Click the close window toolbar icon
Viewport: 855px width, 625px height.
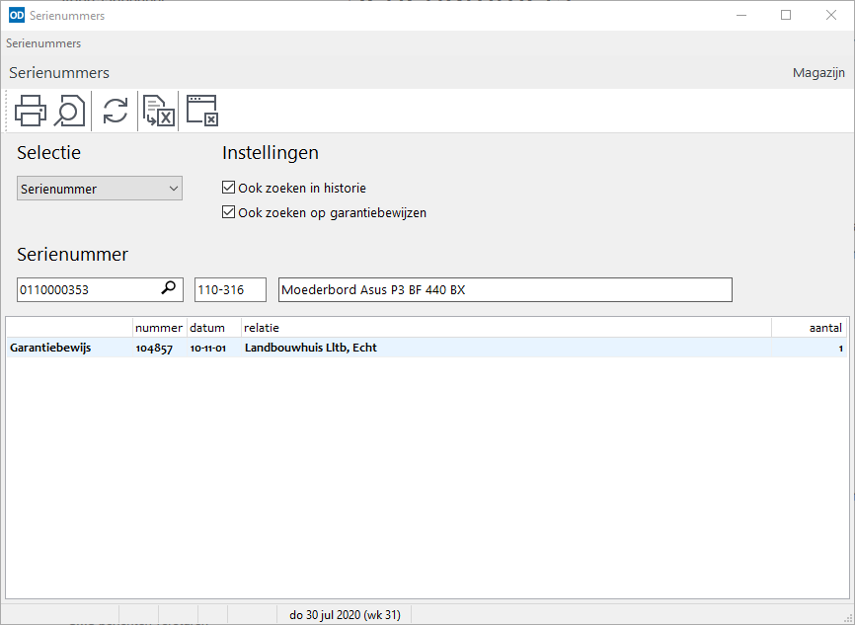(201, 111)
